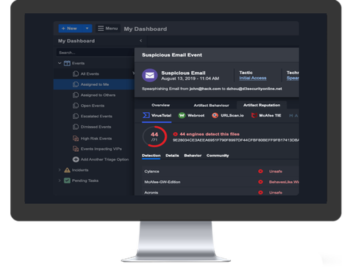Open the Details sub-tab
The image size is (353, 267).
click(172, 156)
